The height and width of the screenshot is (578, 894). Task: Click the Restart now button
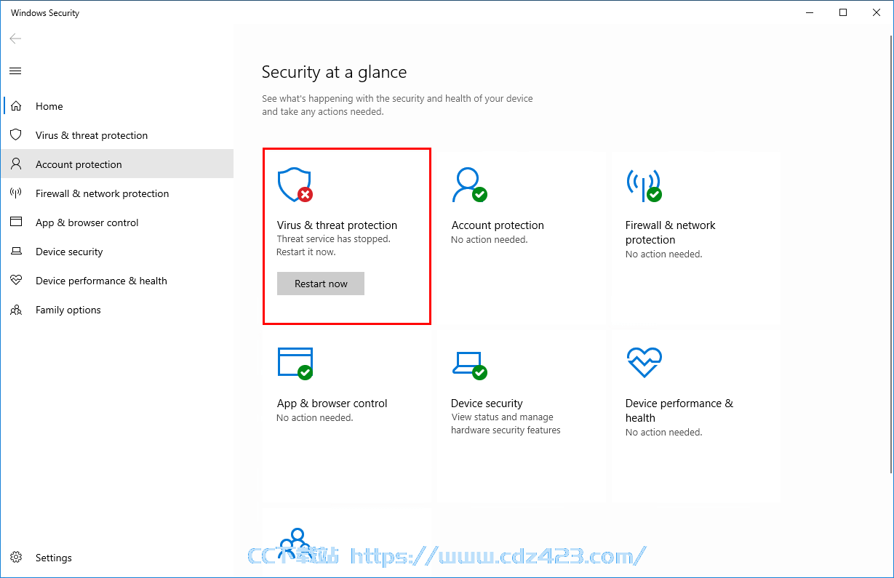coord(321,284)
